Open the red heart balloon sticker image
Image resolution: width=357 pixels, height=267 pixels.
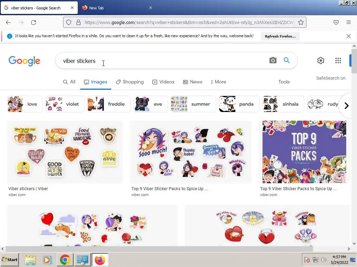(x=92, y=225)
